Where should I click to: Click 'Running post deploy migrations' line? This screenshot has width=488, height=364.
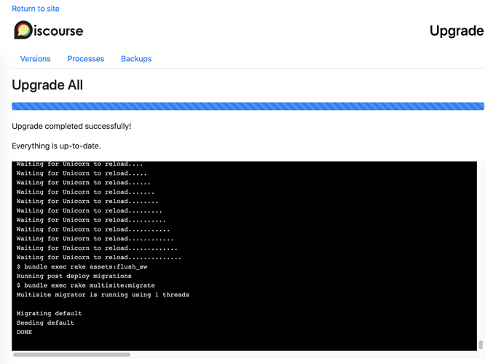click(74, 276)
